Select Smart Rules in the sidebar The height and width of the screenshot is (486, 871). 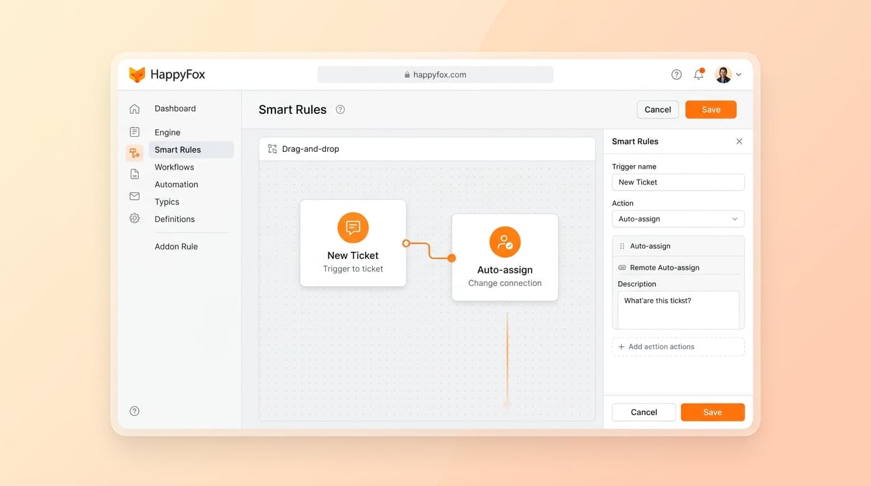(x=191, y=149)
